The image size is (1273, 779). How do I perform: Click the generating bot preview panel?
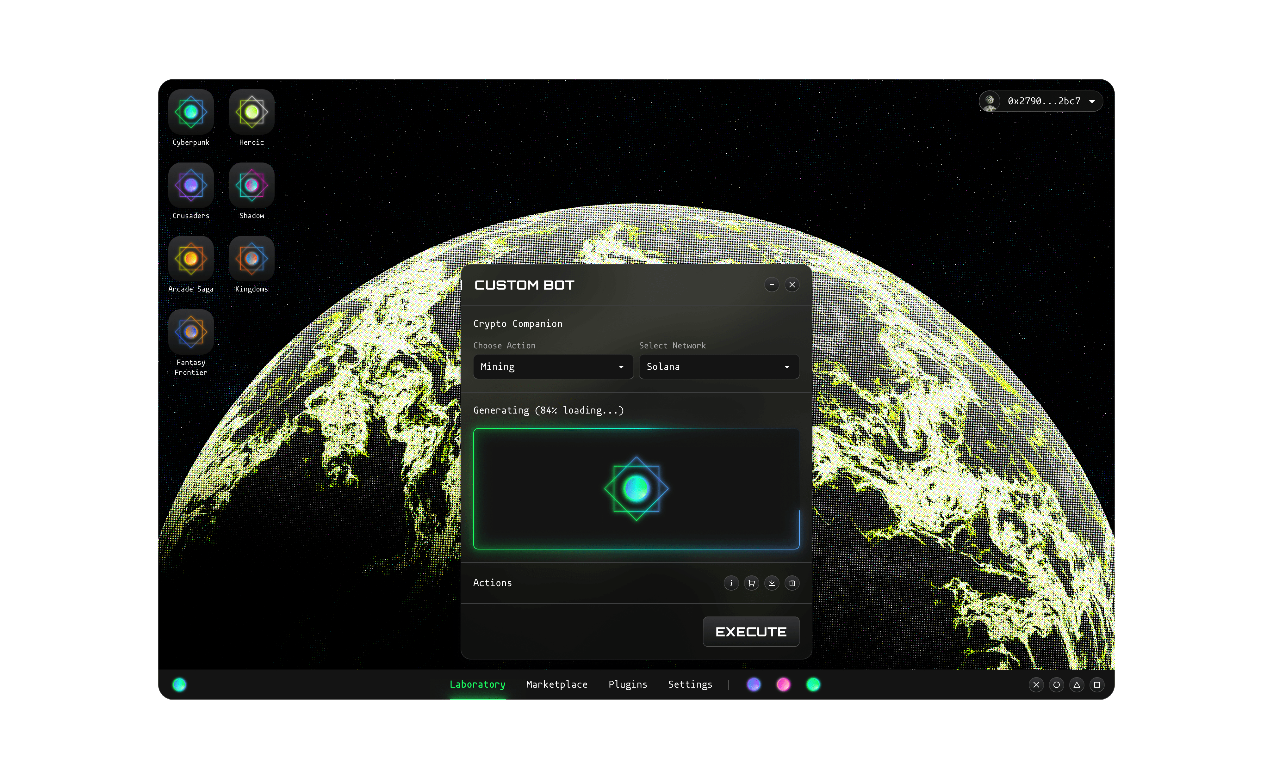[636, 488]
